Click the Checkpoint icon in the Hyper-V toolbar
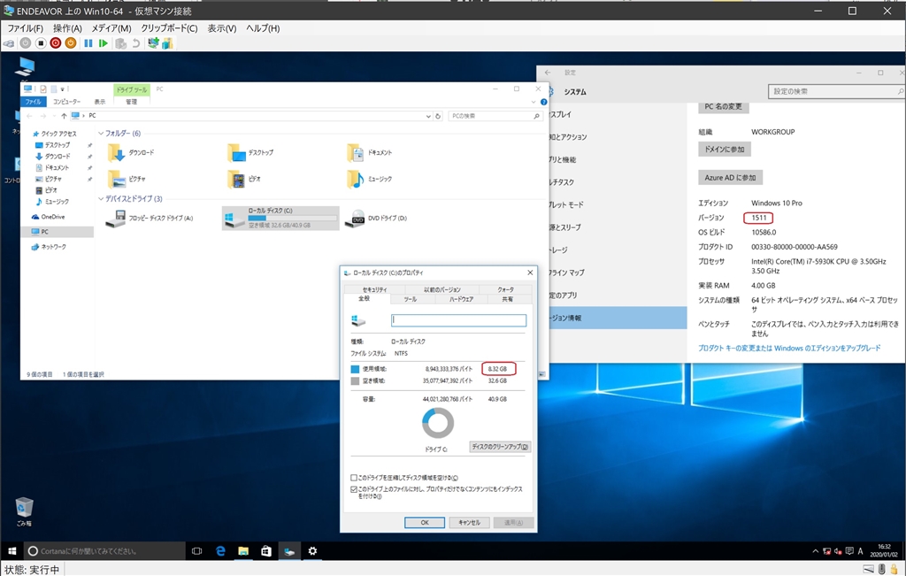Screen dimensions: 906x576 click(120, 43)
